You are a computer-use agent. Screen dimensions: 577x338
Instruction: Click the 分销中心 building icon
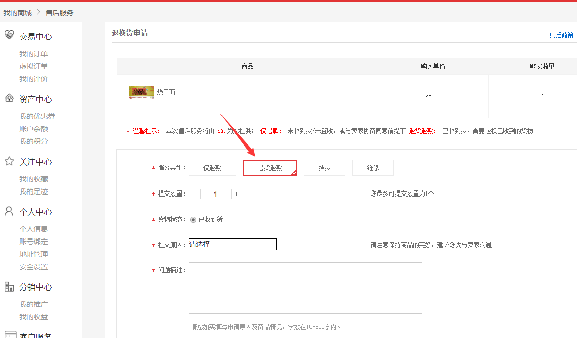tap(9, 286)
